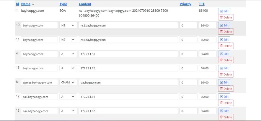Click the ns2.bayhaqqyy.com name field in record 13

[40, 111]
